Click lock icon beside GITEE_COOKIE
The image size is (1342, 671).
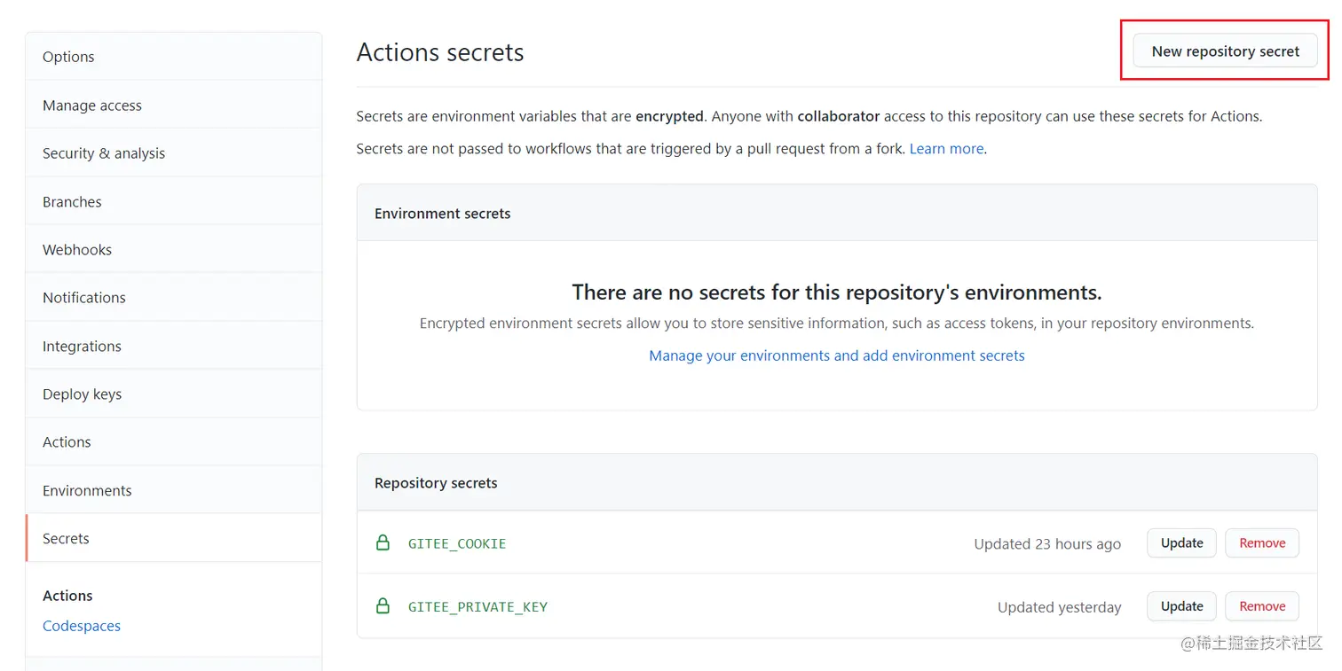pyautogui.click(x=383, y=543)
